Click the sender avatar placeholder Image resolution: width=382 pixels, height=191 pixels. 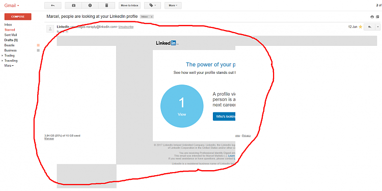(50, 29)
